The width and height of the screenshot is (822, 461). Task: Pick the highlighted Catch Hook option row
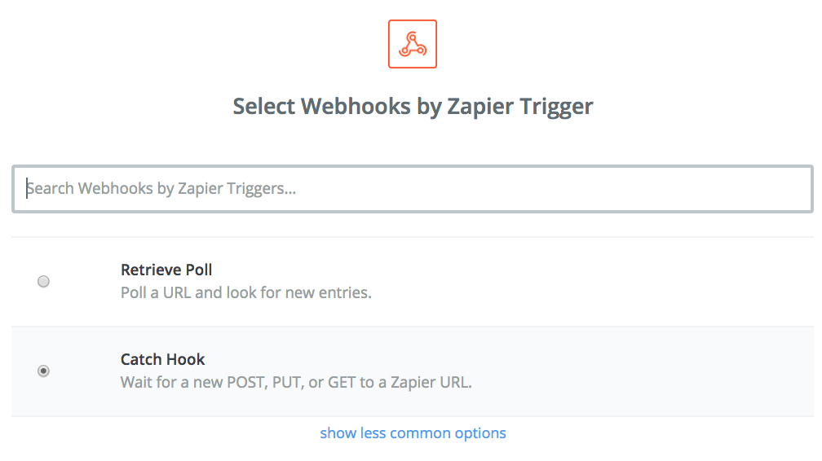(x=412, y=371)
